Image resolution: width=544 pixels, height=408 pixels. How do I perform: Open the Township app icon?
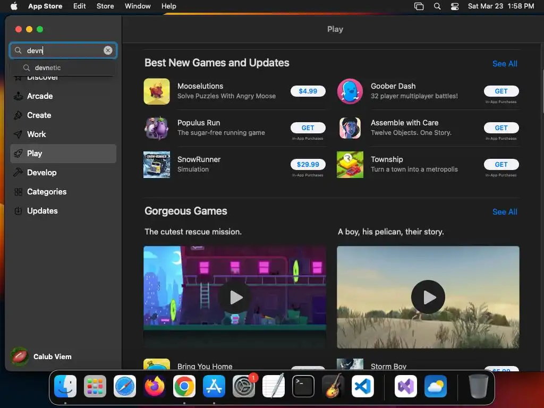point(350,165)
